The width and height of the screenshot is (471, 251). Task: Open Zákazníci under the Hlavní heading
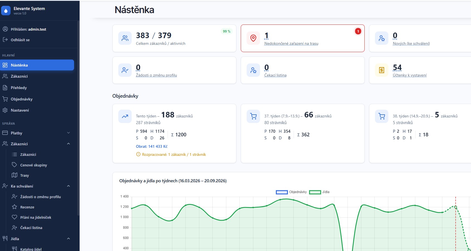(37, 76)
